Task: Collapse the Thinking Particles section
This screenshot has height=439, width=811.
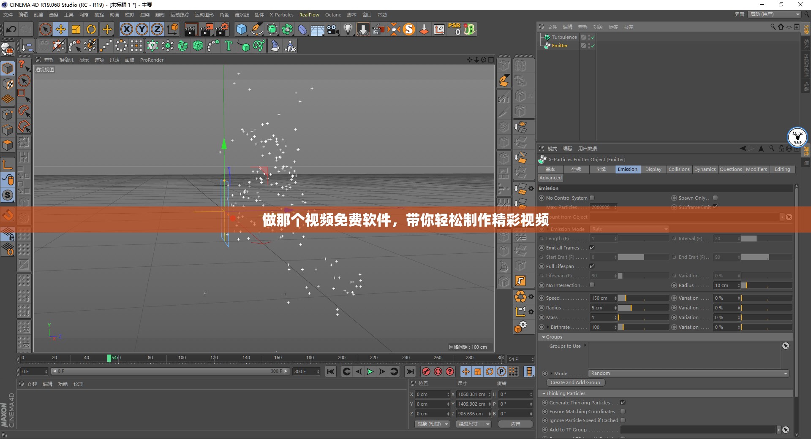Action: tap(544, 393)
